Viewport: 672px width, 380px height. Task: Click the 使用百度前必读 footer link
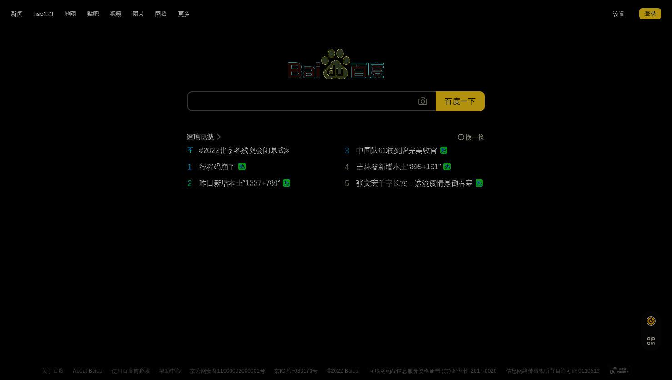[130, 371]
